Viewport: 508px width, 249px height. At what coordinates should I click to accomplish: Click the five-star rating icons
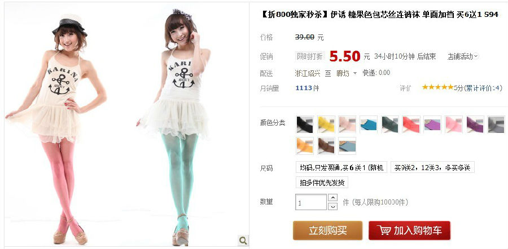pyautogui.click(x=437, y=87)
